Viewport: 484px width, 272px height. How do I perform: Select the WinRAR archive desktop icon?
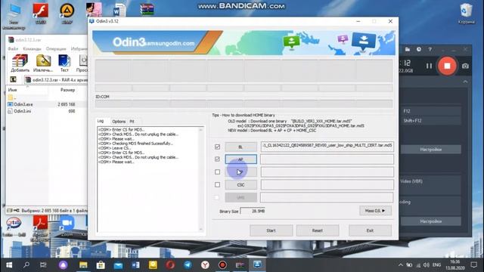tap(147, 10)
